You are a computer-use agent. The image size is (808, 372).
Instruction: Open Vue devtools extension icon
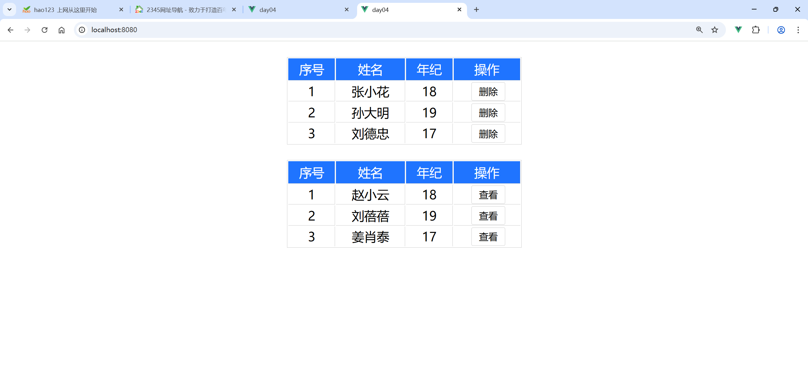point(738,30)
